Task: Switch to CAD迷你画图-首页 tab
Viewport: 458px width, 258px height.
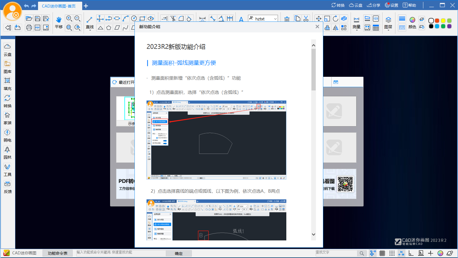Action: (59, 6)
